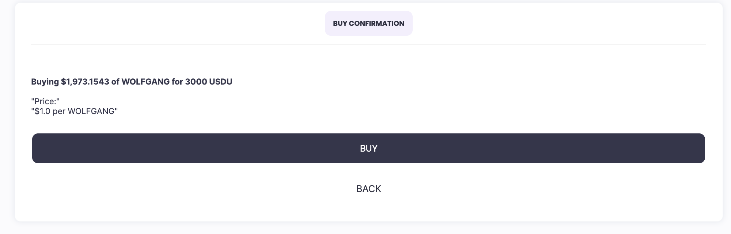
Task: Click the horizontal divider under the header
Action: [x=368, y=44]
